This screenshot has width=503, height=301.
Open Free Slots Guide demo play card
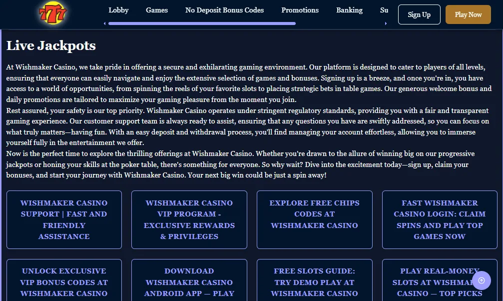point(314,280)
